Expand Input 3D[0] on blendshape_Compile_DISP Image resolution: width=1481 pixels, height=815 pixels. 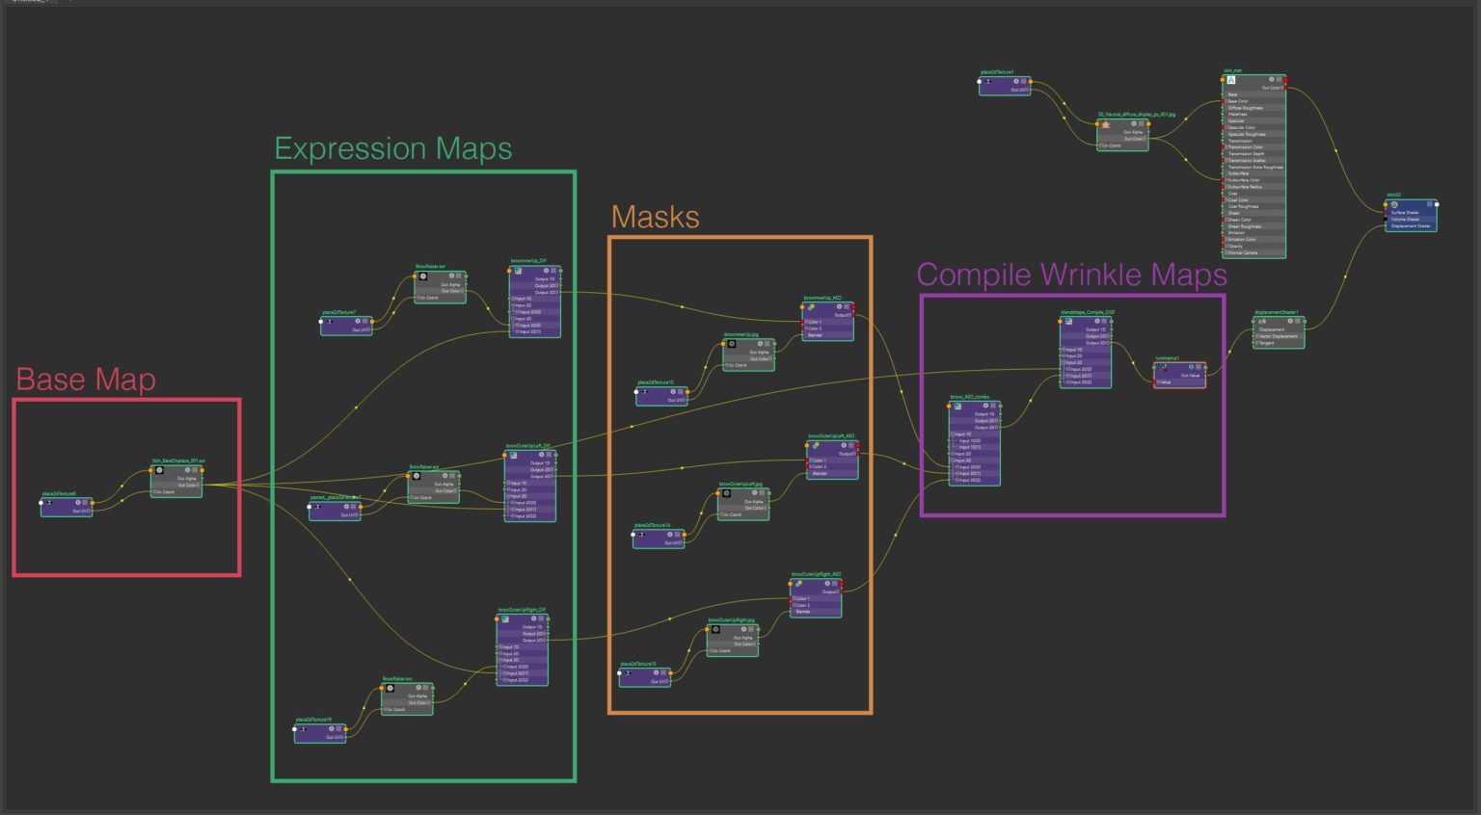point(1068,369)
